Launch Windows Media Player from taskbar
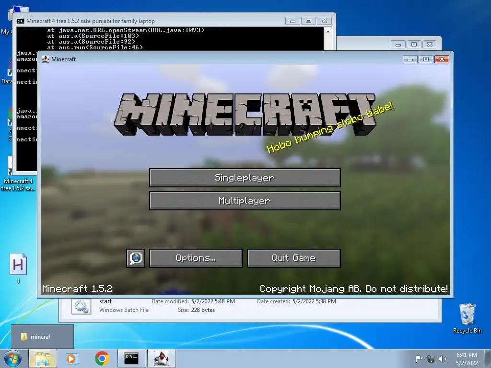Viewport: 491px width, 368px height. 71,358
